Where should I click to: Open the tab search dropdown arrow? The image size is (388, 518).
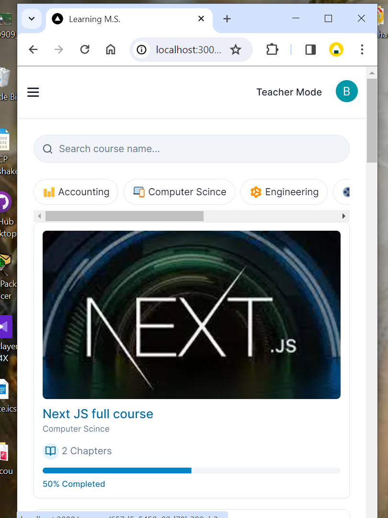pos(32,19)
